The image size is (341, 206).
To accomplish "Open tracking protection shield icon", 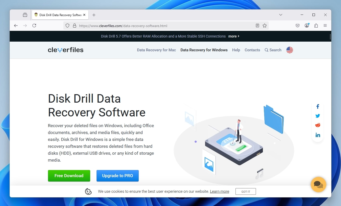I will tap(67, 26).
